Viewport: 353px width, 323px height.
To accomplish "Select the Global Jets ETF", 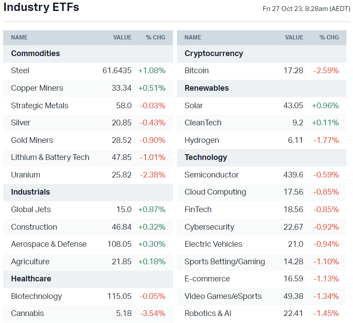I will tap(31, 209).
